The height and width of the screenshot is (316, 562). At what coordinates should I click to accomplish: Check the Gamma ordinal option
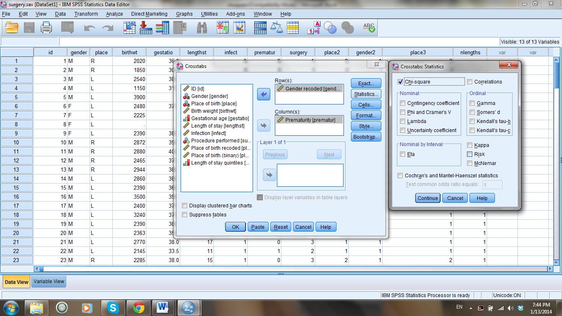click(x=472, y=103)
